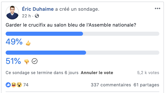Click Annuler le vote
The image size is (166, 93).
click(x=97, y=73)
